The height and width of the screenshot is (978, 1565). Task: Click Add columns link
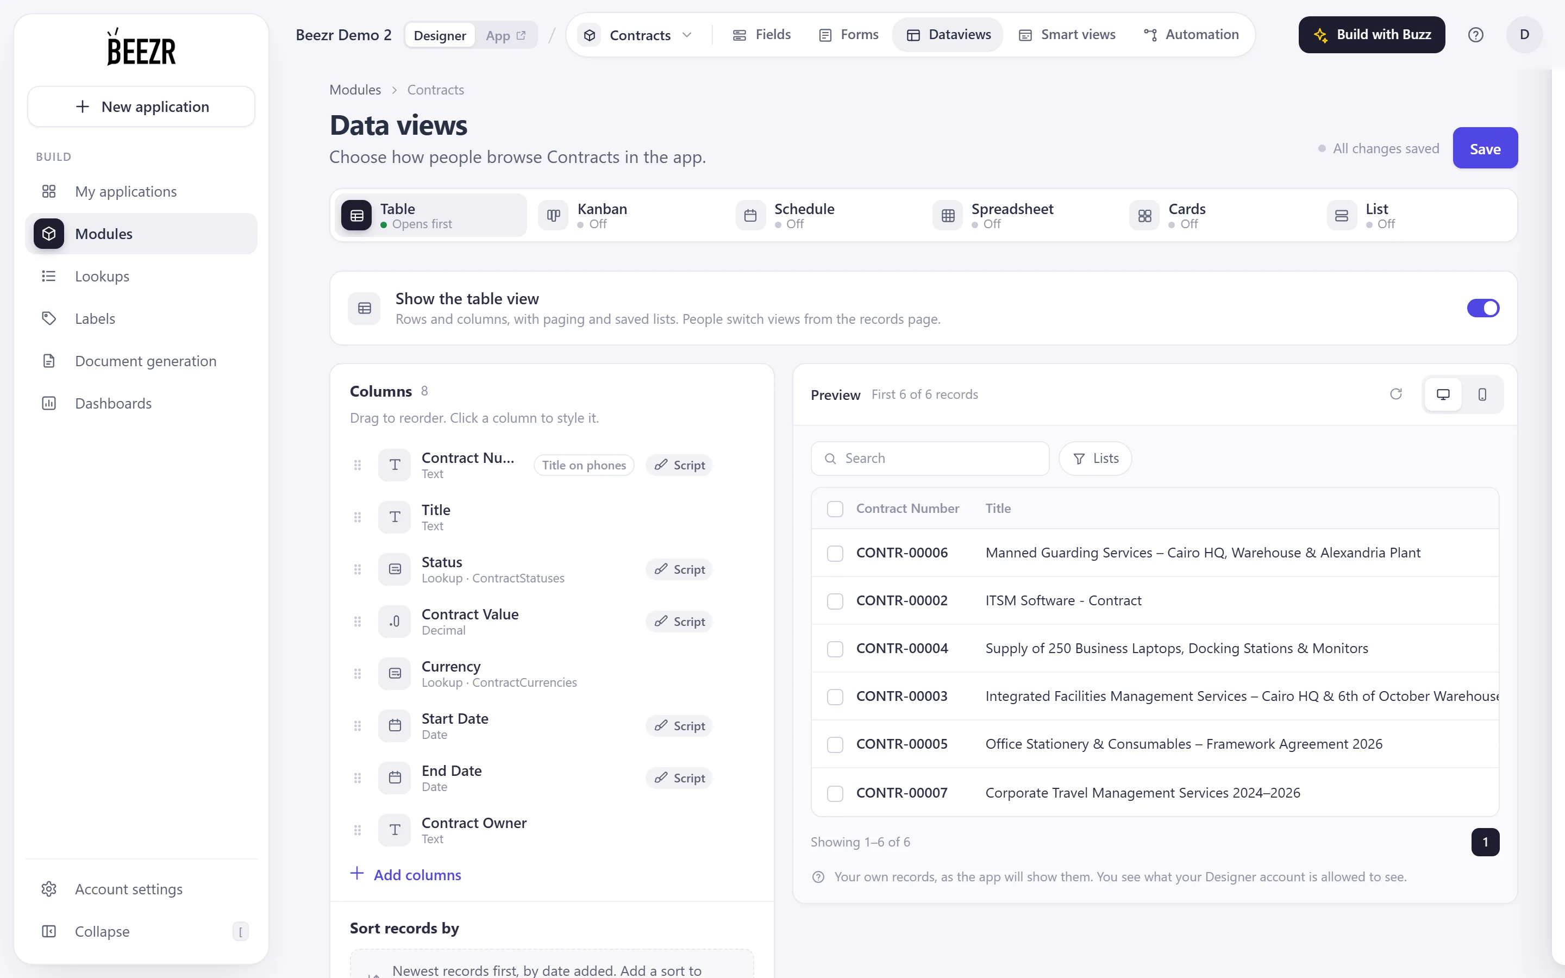[x=405, y=875]
